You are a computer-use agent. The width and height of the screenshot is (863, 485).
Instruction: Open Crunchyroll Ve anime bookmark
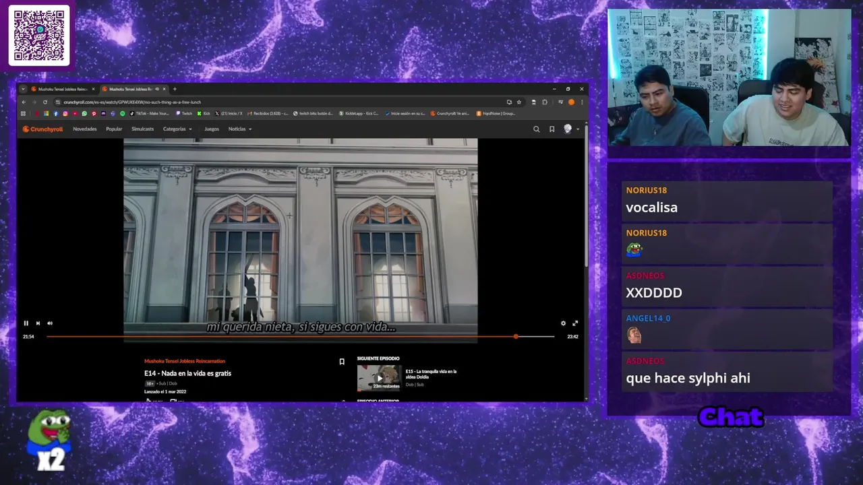pyautogui.click(x=450, y=113)
